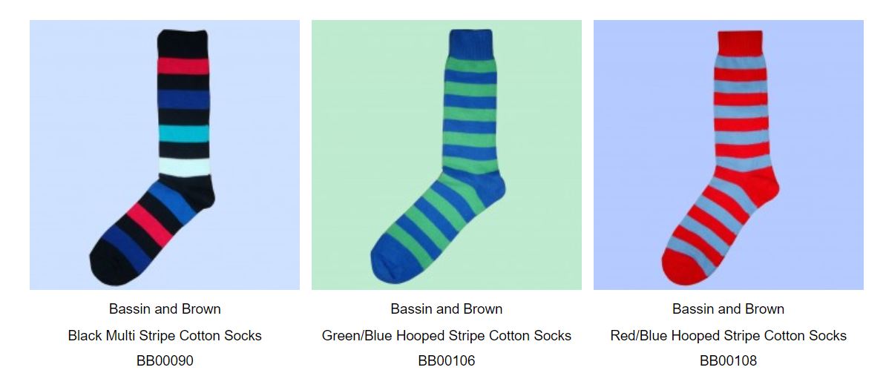This screenshot has height=373, width=886.
Task: Click the blue cuff of the green/blue sock
Action: (471, 42)
